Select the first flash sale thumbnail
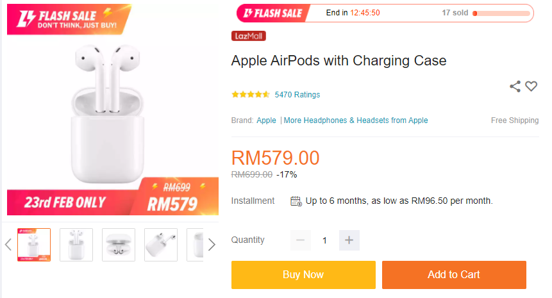552x298 pixels. point(33,245)
